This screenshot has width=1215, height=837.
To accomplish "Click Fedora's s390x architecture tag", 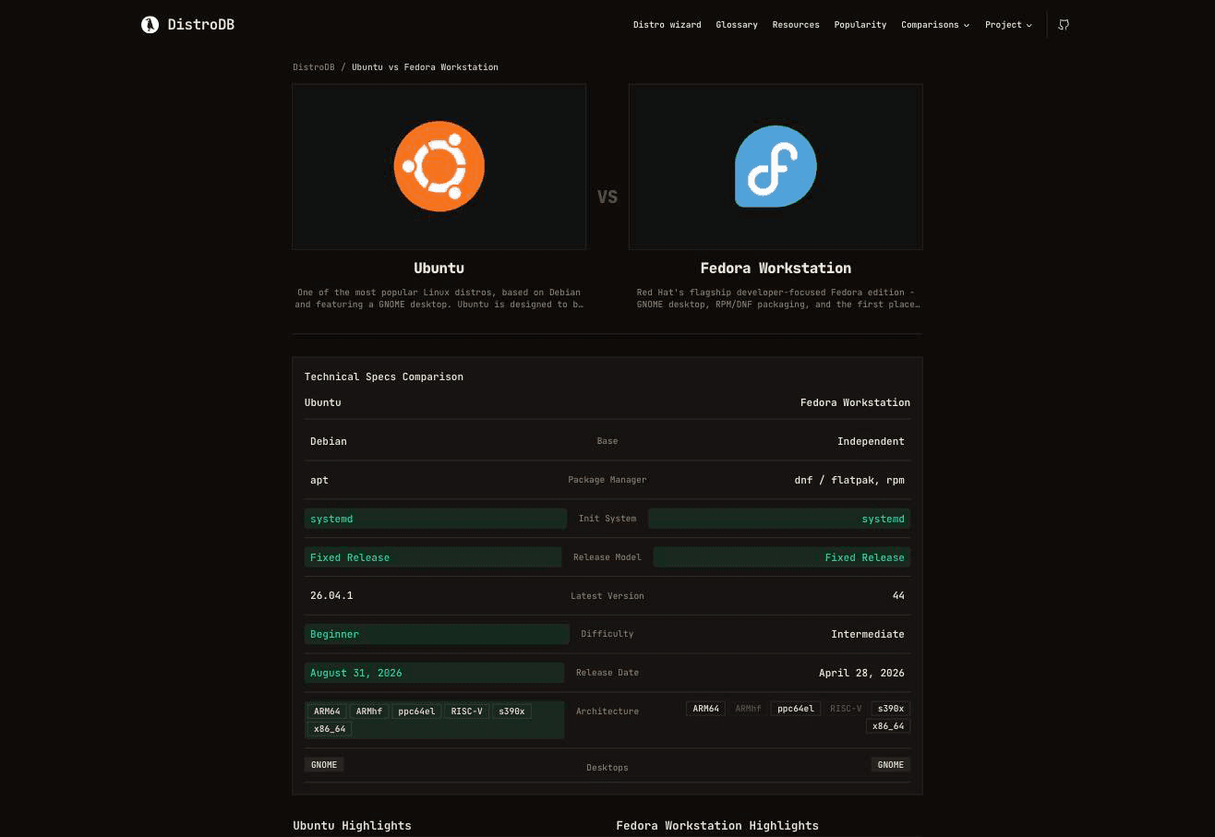I will pos(891,709).
